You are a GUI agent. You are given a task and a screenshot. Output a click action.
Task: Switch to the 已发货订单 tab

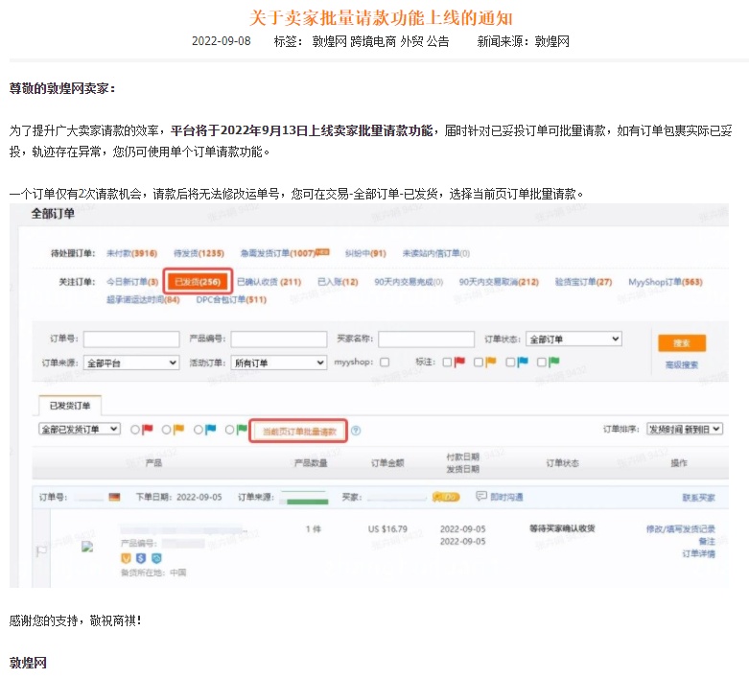[70, 406]
